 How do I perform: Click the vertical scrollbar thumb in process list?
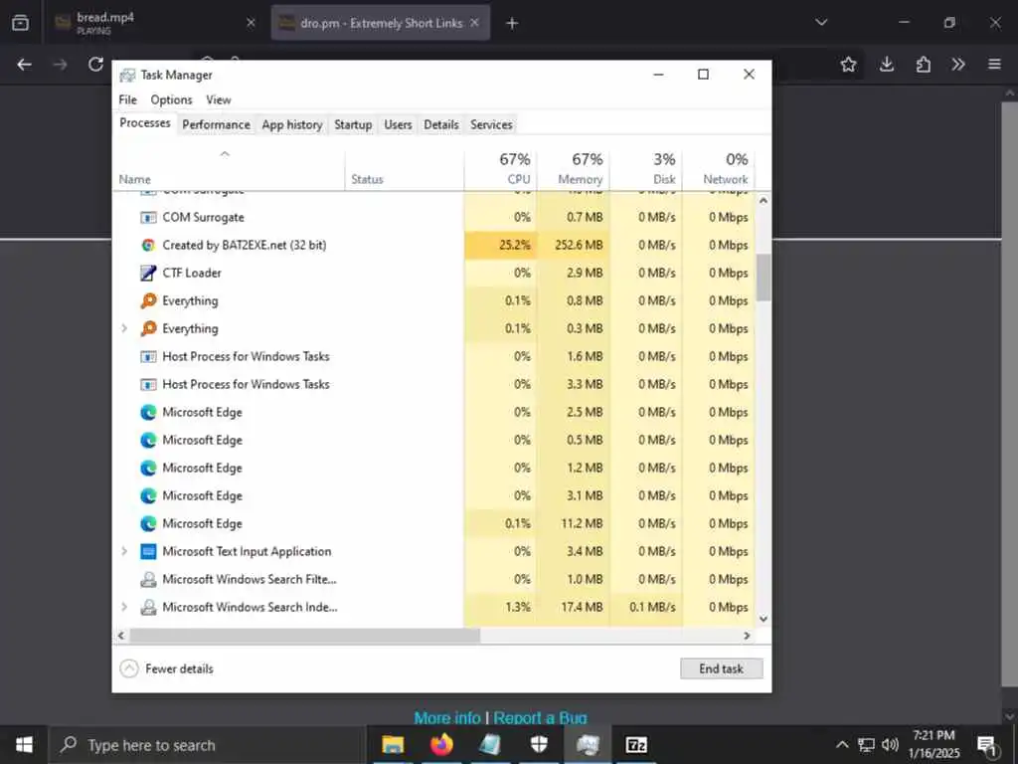[763, 278]
